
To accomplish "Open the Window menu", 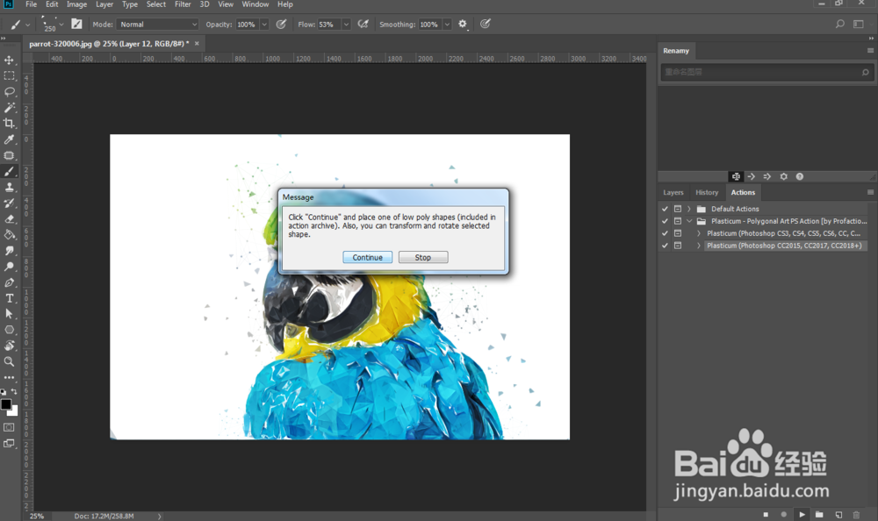I will pyautogui.click(x=255, y=4).
